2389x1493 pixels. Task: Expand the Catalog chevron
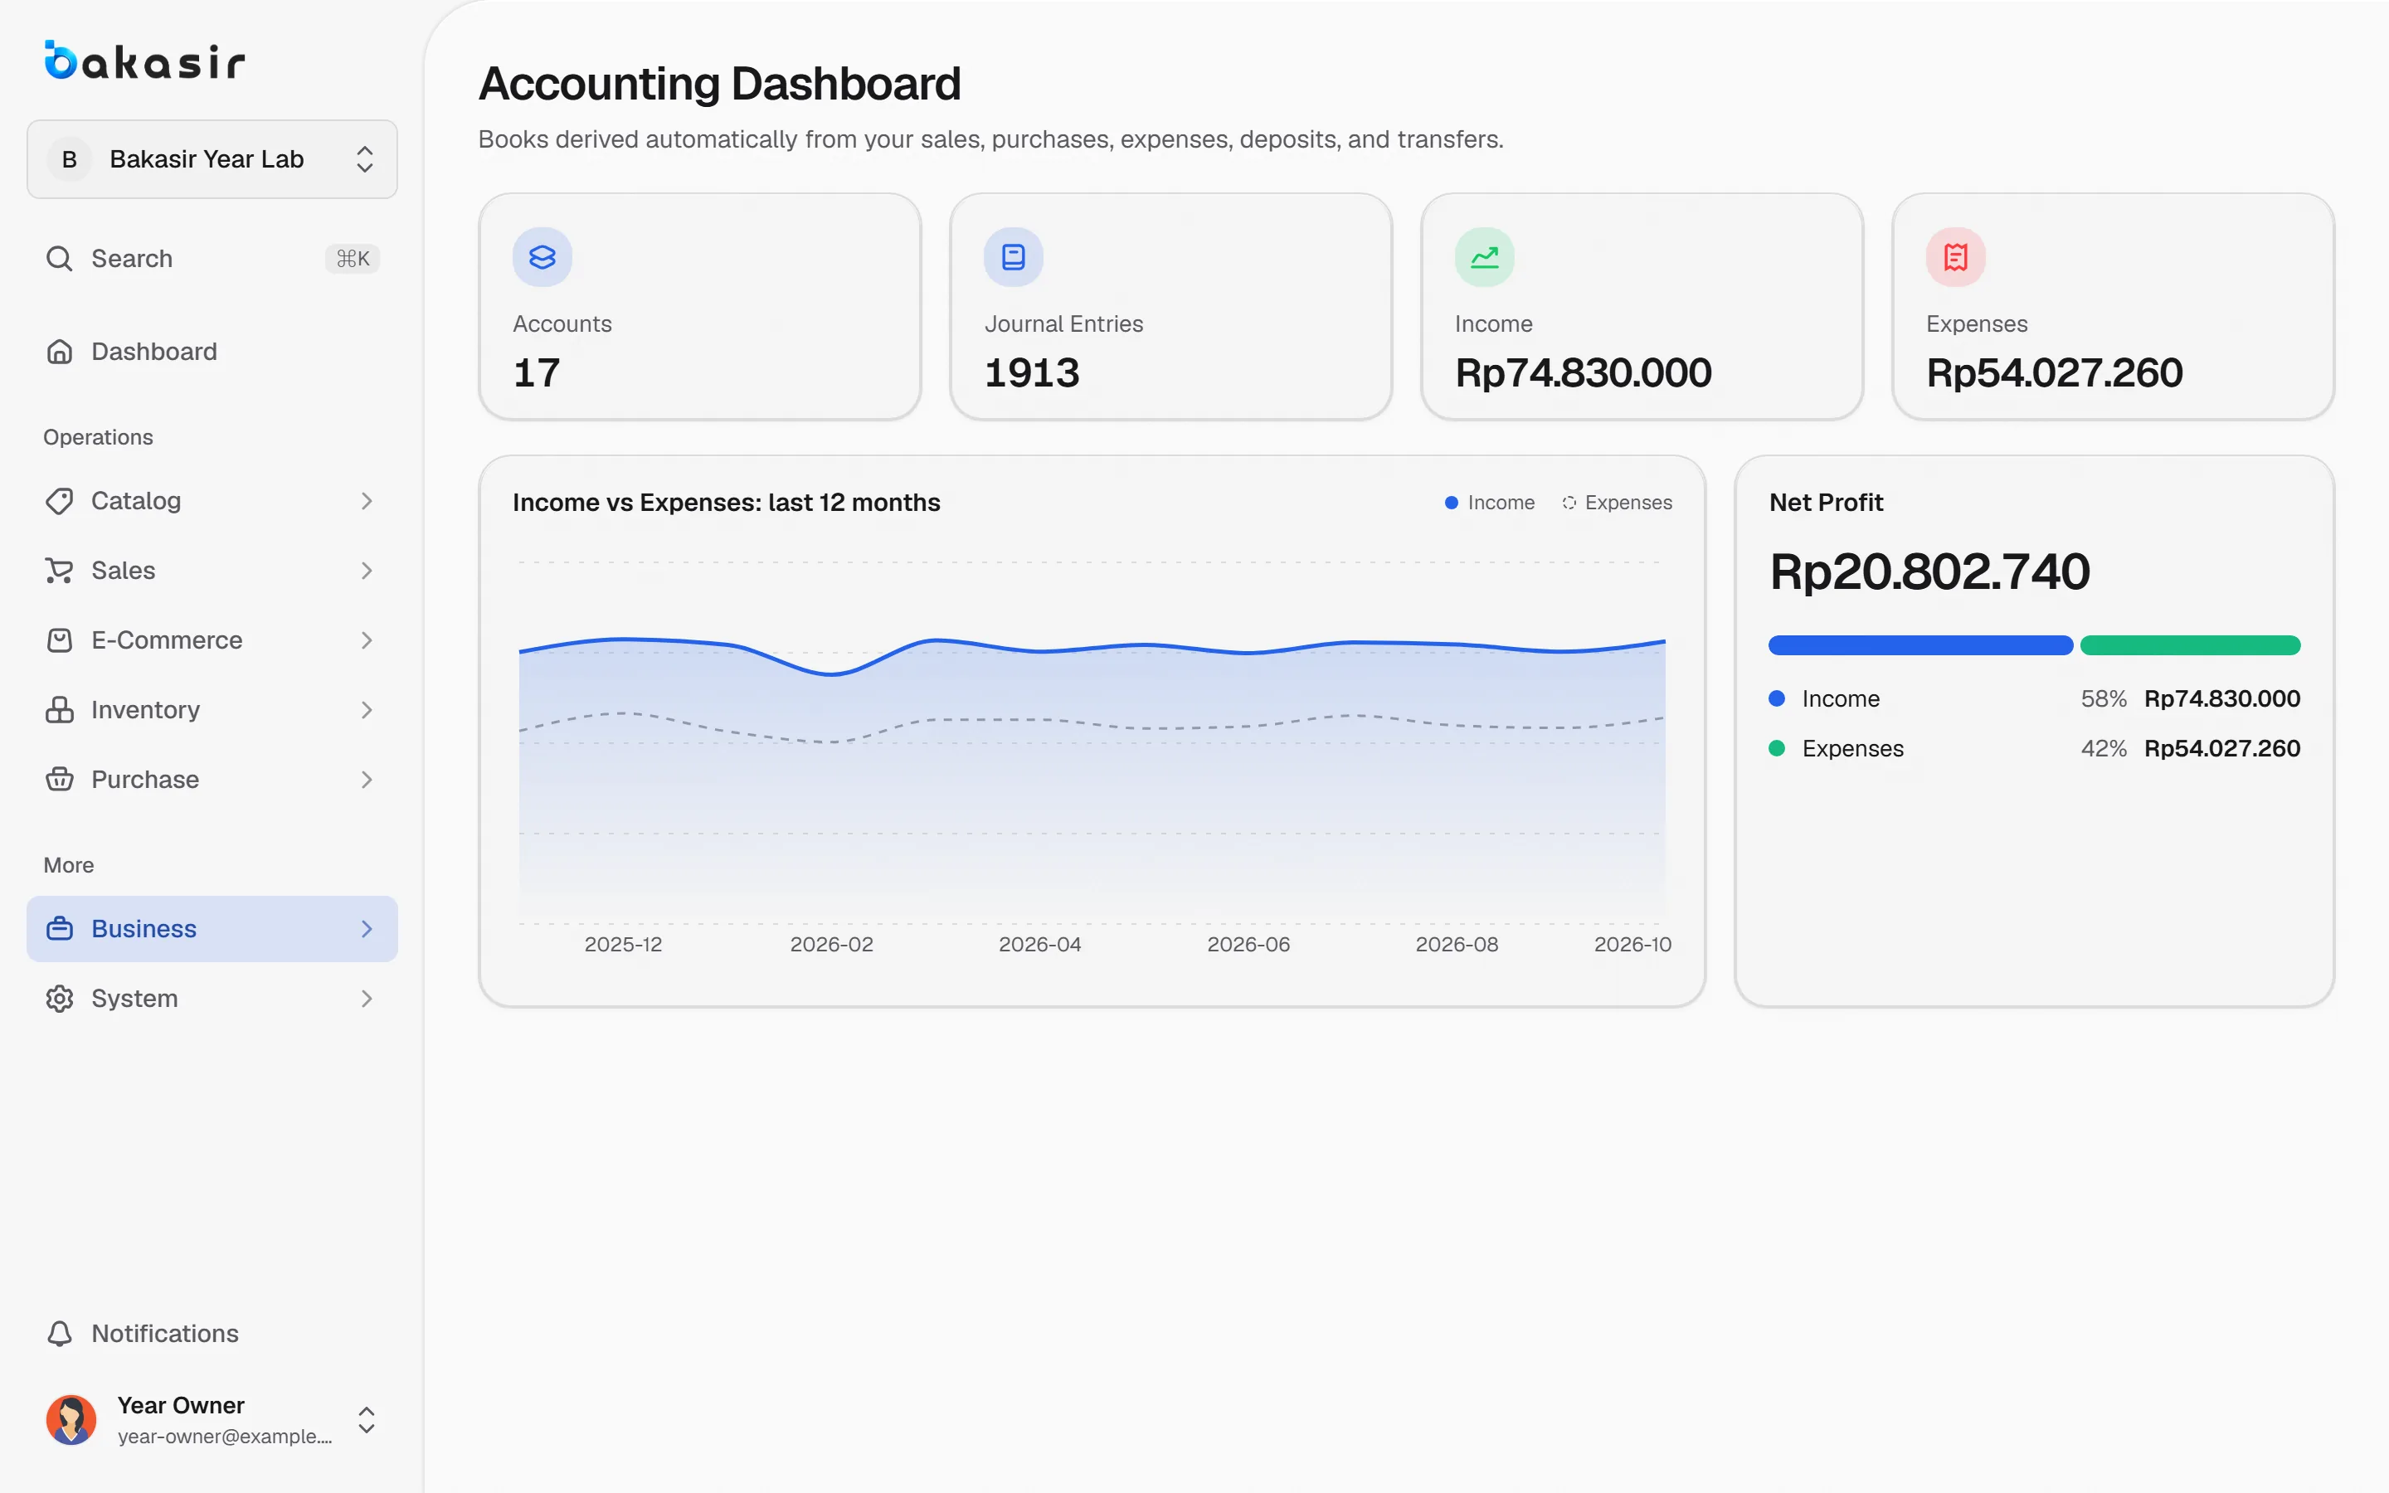367,501
